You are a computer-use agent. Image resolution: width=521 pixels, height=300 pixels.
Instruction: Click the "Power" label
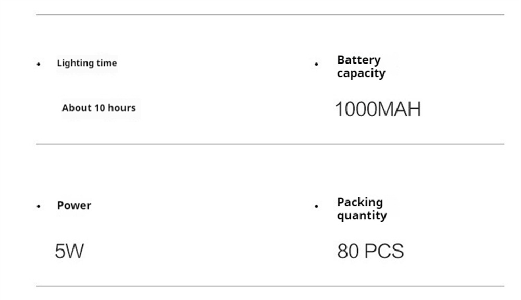pos(74,205)
